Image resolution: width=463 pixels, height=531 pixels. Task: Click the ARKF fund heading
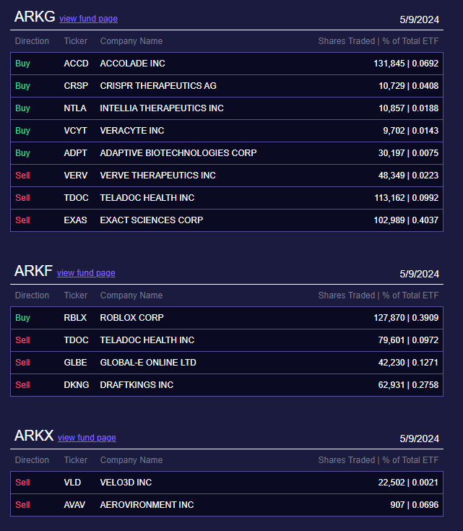[33, 271]
